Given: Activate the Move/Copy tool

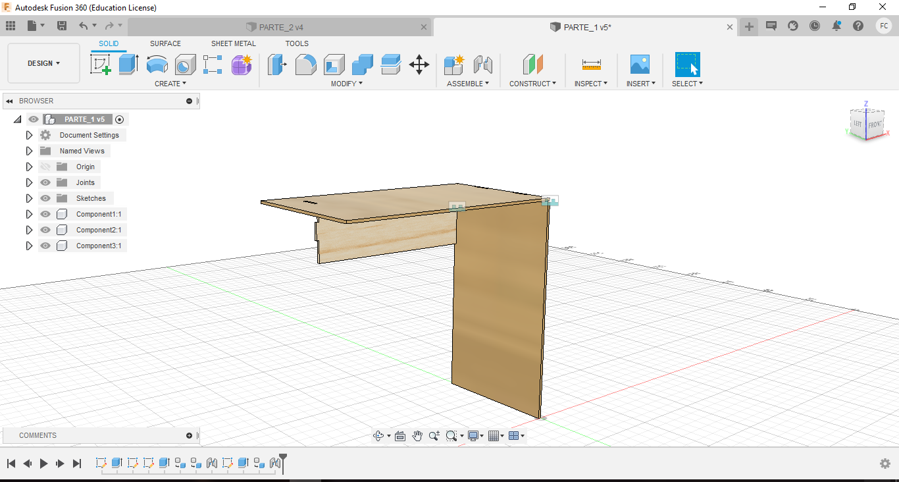Looking at the screenshot, I should click(x=419, y=65).
